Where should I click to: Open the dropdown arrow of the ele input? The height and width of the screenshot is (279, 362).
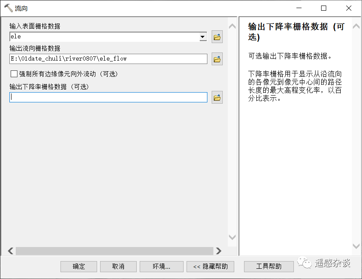click(x=202, y=37)
